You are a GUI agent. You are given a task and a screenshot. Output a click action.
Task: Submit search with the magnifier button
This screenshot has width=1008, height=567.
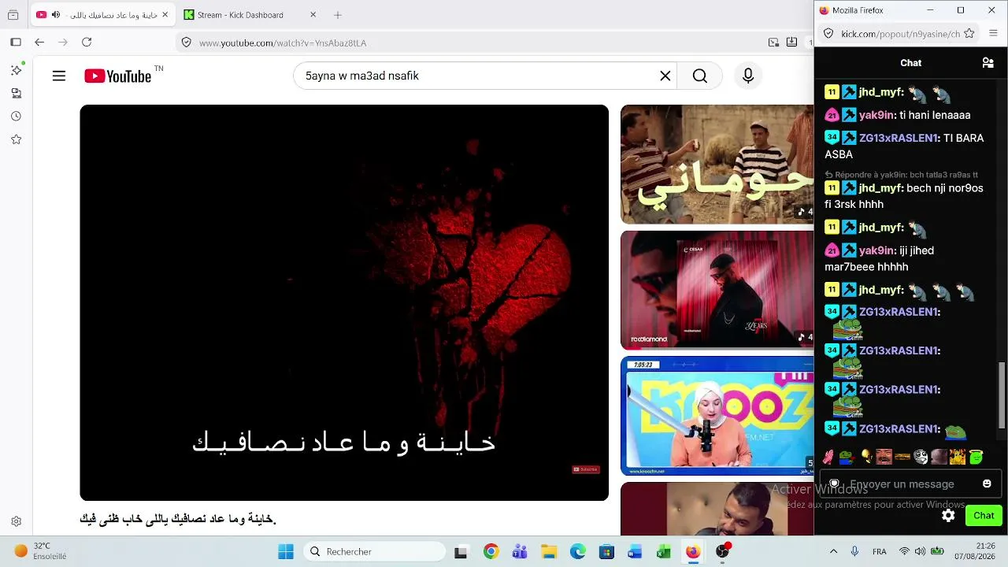pyautogui.click(x=699, y=76)
